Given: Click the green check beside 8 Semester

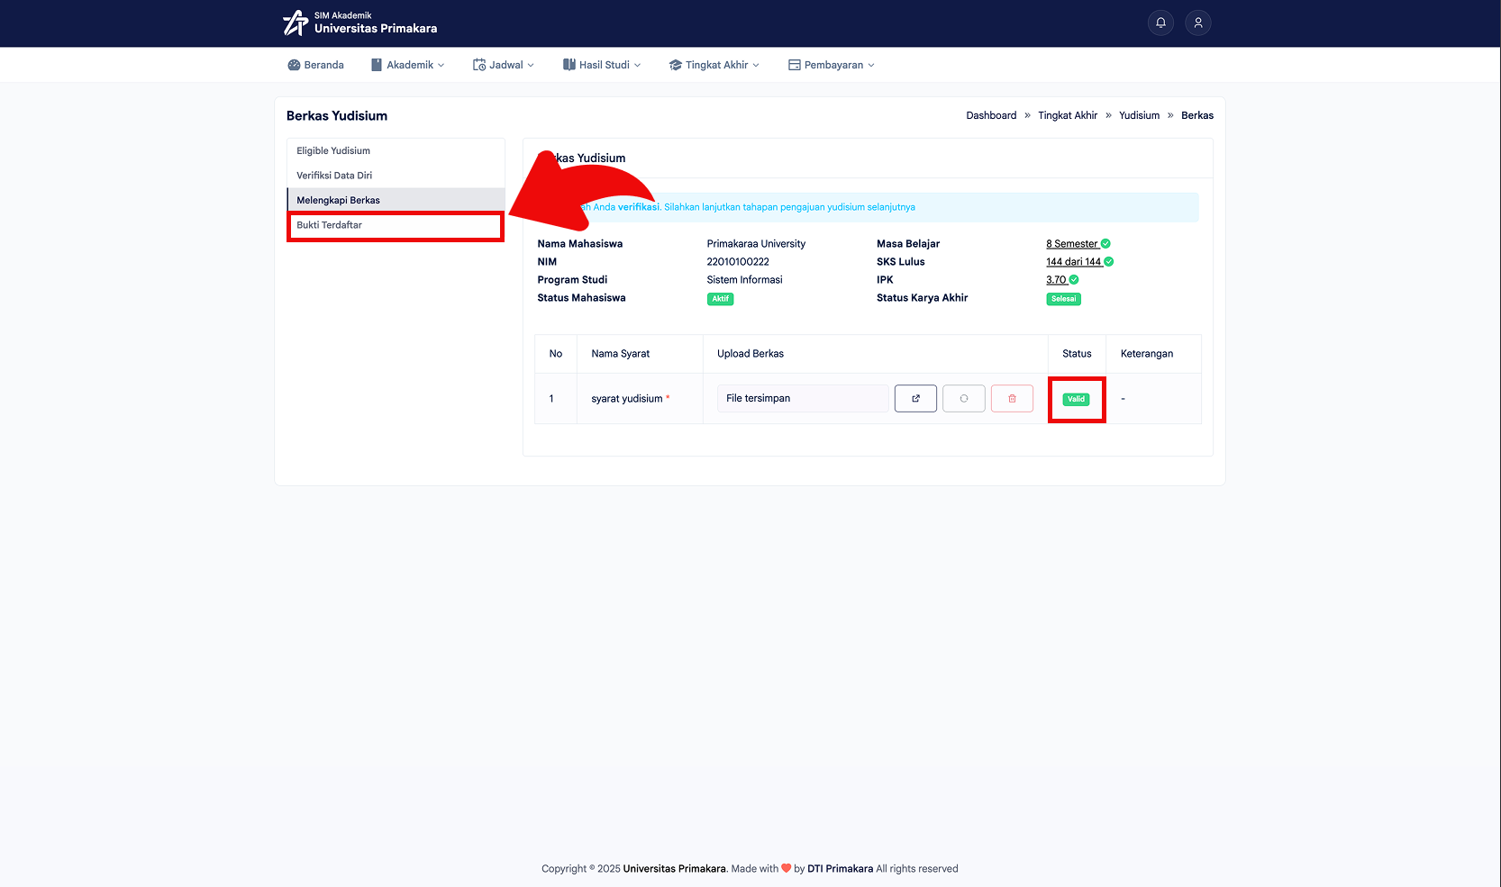Looking at the screenshot, I should 1105,244.
